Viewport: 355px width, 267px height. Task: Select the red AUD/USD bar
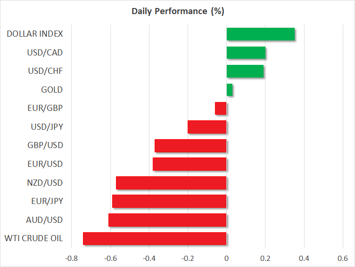tap(167, 220)
